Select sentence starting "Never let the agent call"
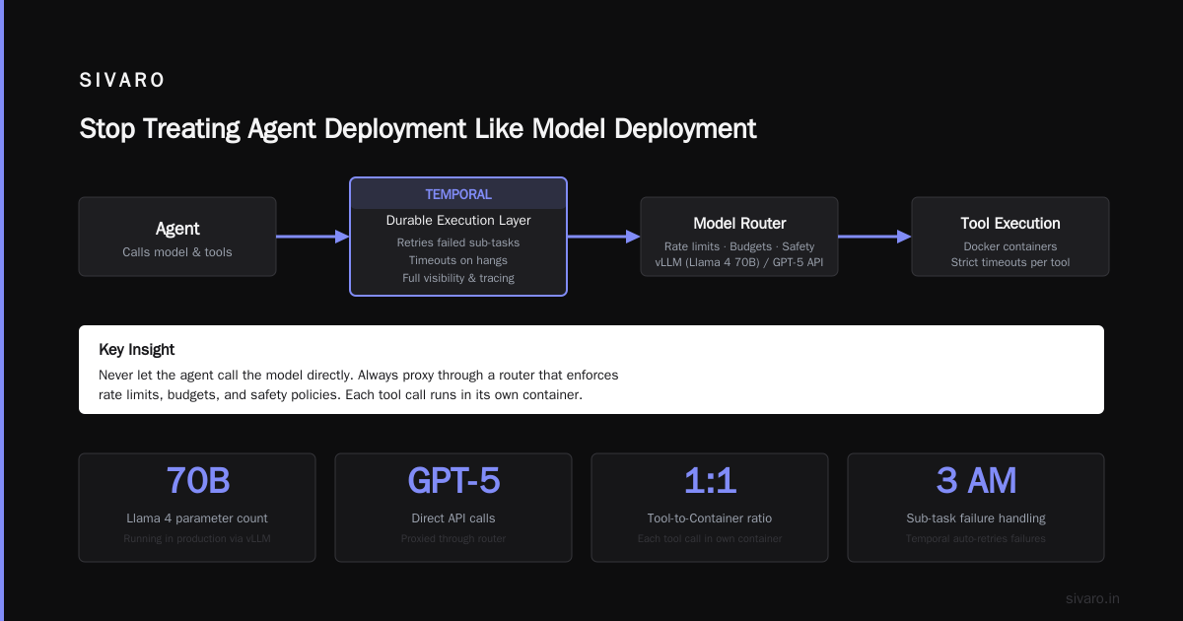The image size is (1183, 621). 359,376
